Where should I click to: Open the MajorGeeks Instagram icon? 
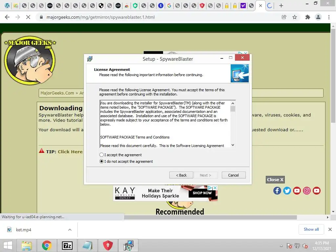[307, 191]
